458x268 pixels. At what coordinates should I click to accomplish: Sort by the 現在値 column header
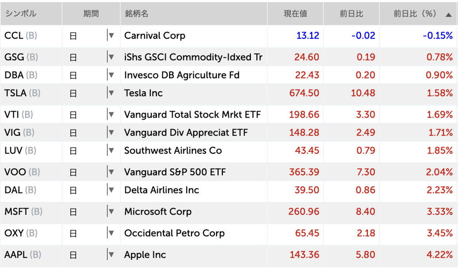click(296, 14)
